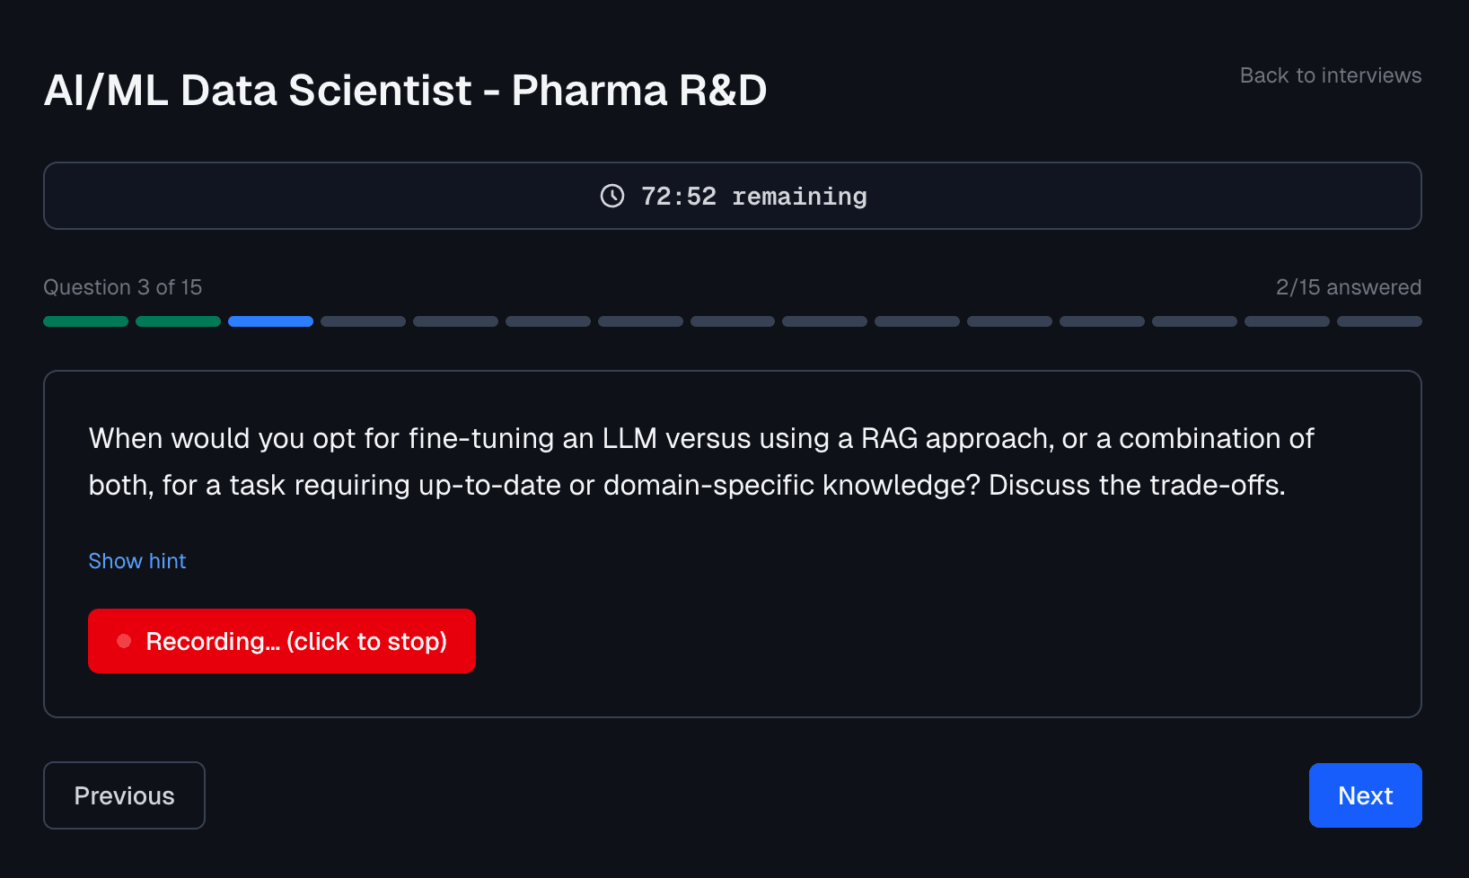Click the clock icon beside the timer

coord(612,196)
